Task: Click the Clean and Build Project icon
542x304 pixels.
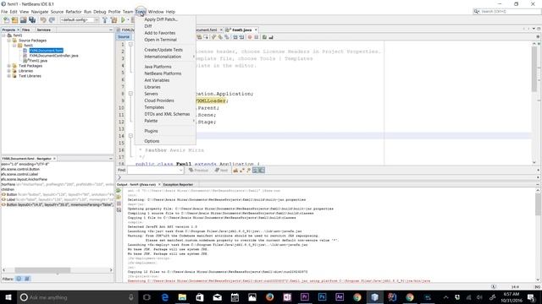Action: click(x=113, y=20)
